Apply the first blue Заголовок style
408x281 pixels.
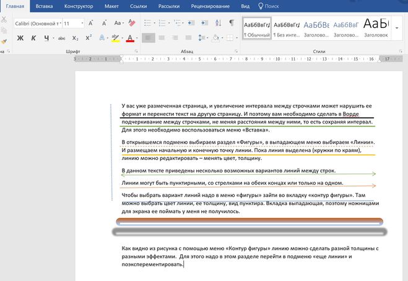[x=316, y=28]
